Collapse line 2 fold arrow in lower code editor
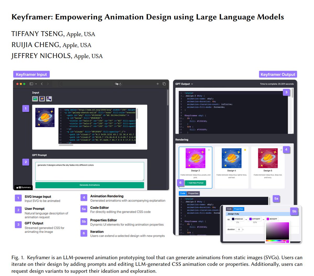This screenshot has width=314, height=276. tap(183, 202)
